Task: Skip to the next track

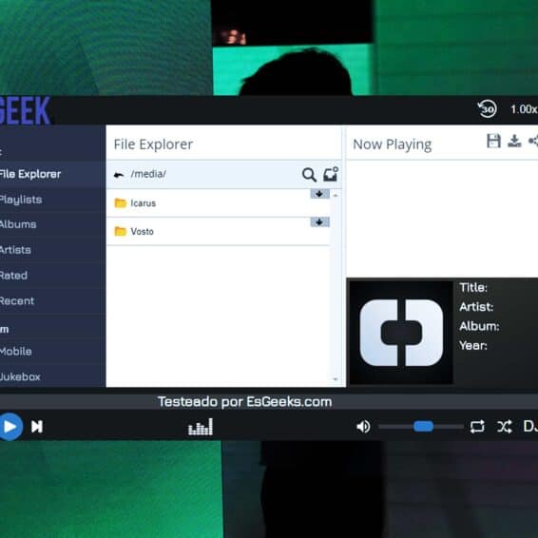Action: [x=37, y=427]
